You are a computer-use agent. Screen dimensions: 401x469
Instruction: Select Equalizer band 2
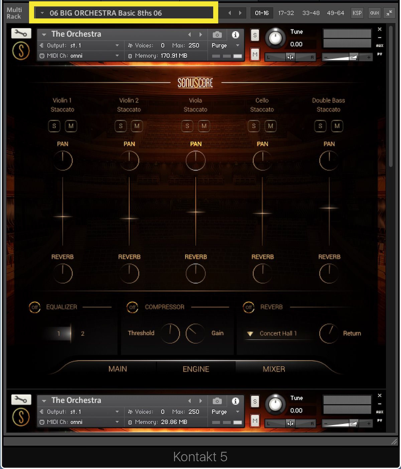pos(83,333)
